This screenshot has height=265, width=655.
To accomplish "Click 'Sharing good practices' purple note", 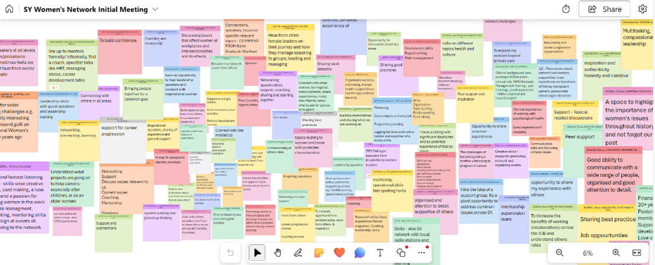I will pos(396,76).
